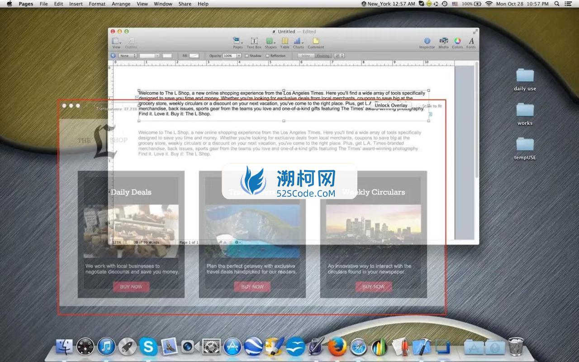The width and height of the screenshot is (579, 362).
Task: Add a Comment using the toolbar
Action: pyautogui.click(x=316, y=43)
